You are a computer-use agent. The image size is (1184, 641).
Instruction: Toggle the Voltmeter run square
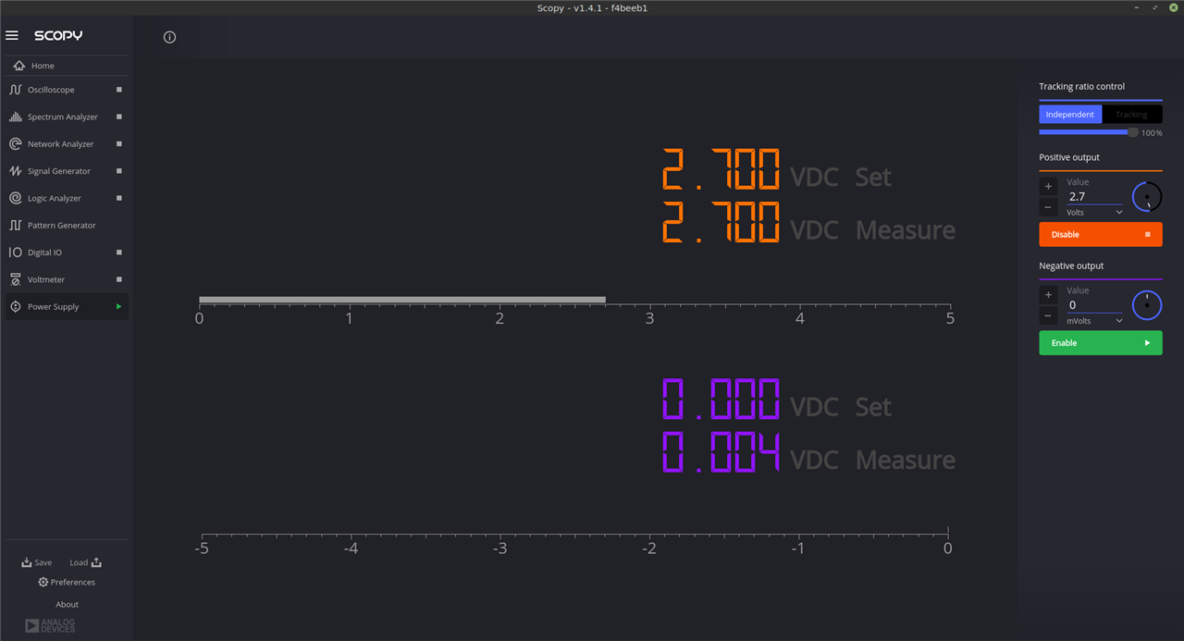118,279
